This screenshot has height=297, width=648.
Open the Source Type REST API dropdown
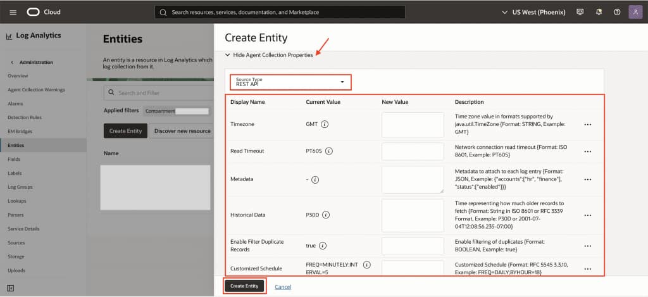pos(290,82)
